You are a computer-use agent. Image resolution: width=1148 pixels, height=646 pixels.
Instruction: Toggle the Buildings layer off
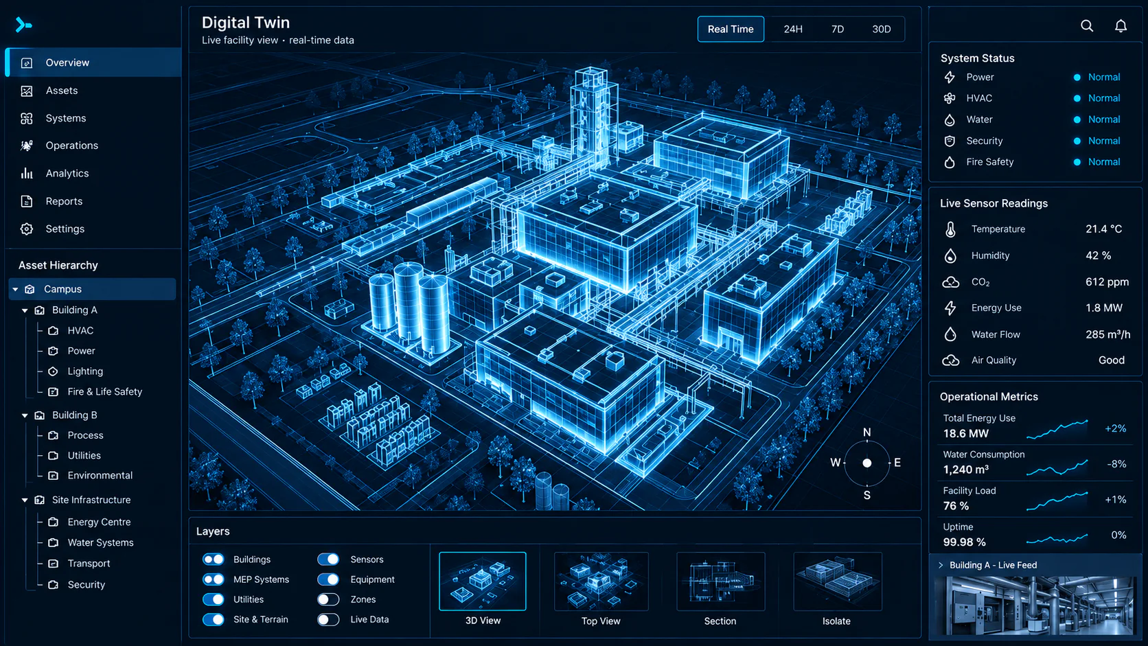click(214, 560)
